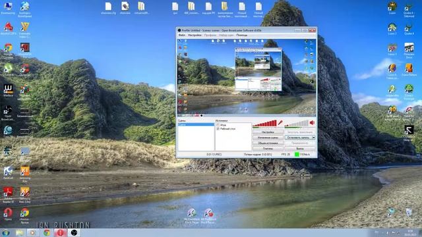Viewport: 422px width, 237px height.
Task: Click the system tray clock
Action: pyautogui.click(x=410, y=232)
